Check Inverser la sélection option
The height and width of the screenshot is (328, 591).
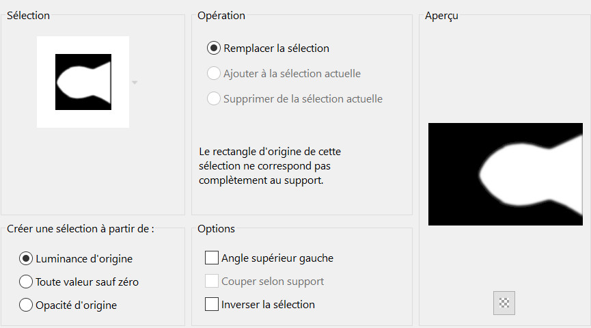212,304
